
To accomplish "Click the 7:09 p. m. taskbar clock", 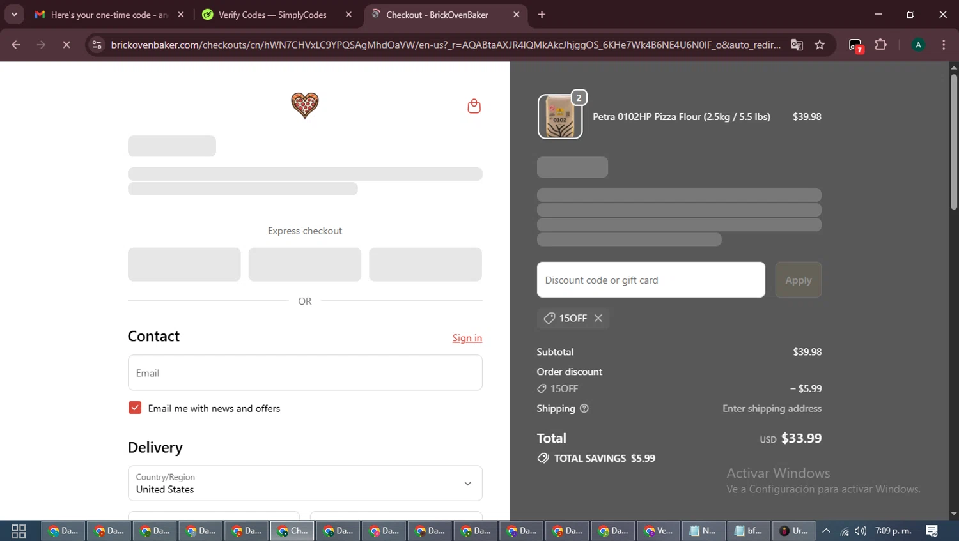I will (893, 531).
